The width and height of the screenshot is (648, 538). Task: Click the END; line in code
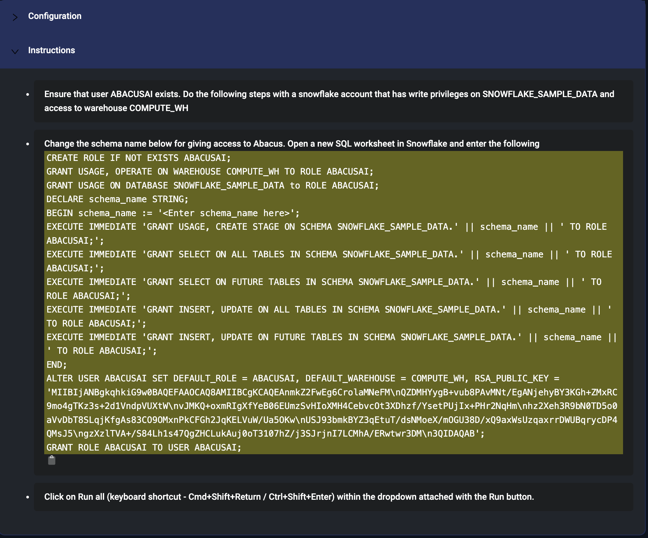[x=57, y=365]
